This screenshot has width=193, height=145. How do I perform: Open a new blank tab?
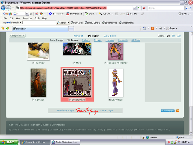pyautogui.click(x=71, y=29)
